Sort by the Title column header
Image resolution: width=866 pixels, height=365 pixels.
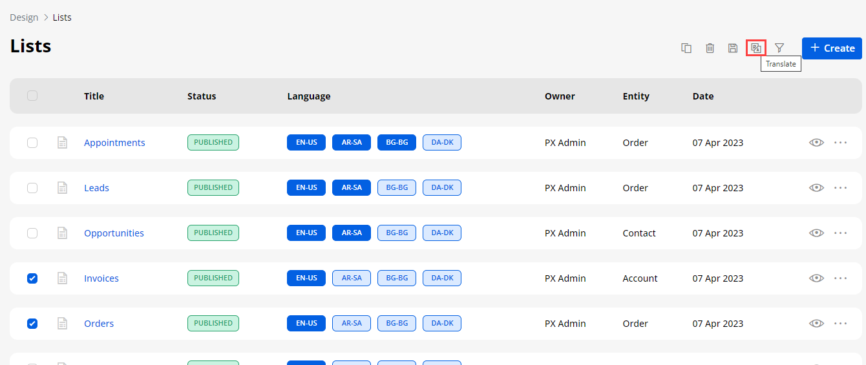[x=94, y=96]
